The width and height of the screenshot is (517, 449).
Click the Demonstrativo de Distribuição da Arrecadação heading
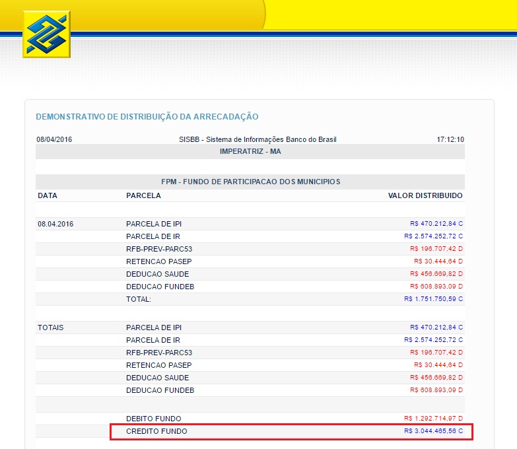point(147,117)
